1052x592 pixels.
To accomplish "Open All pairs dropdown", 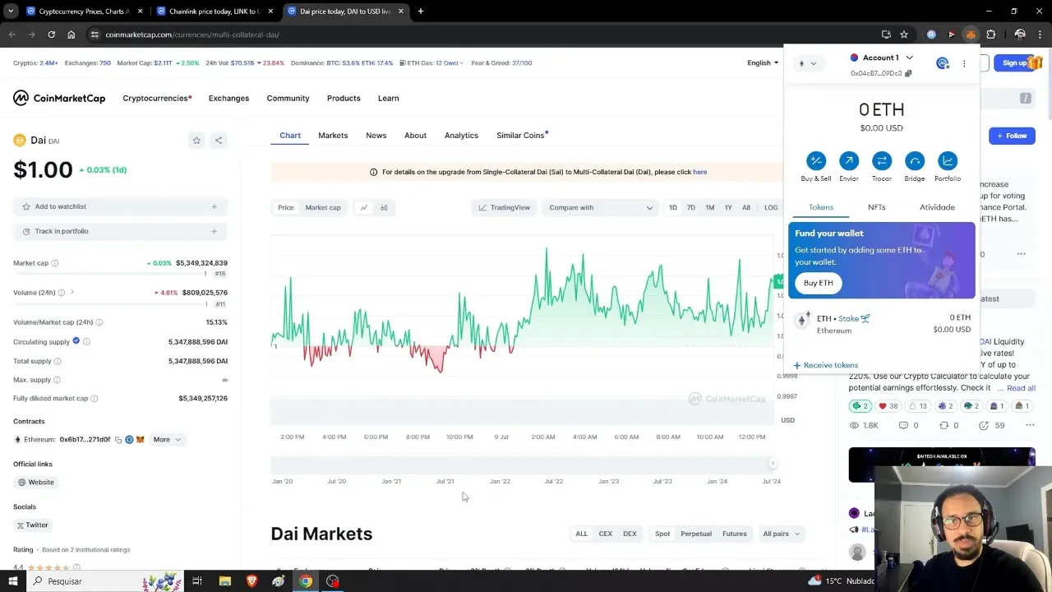I will coord(781,534).
